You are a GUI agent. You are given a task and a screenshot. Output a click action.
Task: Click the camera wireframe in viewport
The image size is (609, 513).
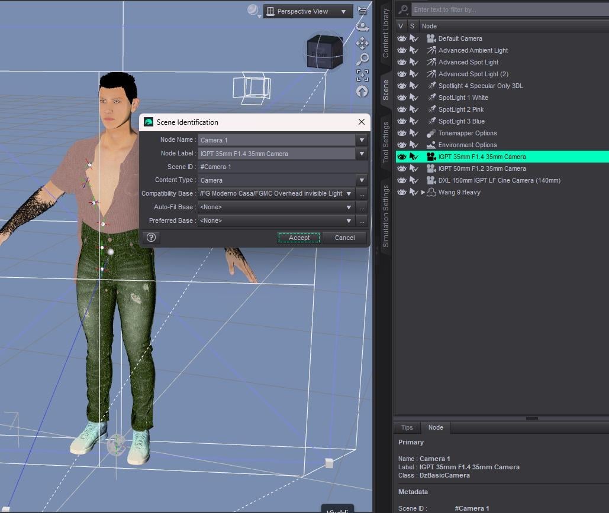tap(252, 88)
